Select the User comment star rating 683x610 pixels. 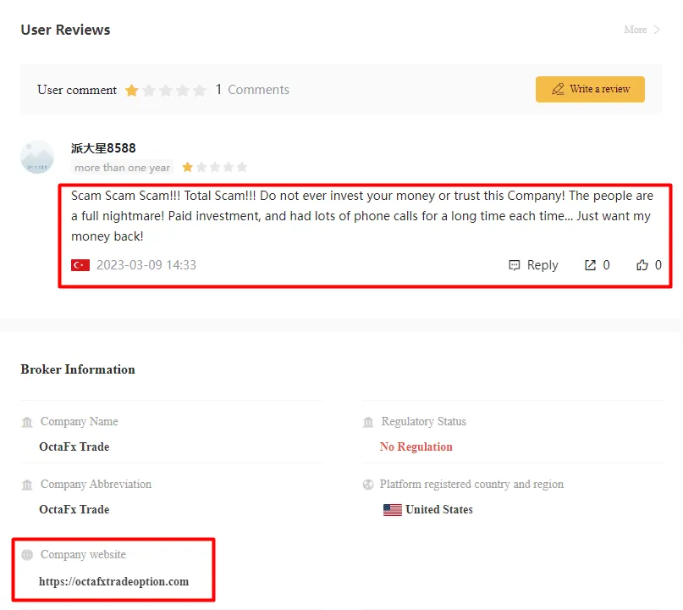(x=166, y=91)
